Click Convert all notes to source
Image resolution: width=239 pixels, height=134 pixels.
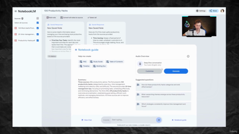pyautogui.click(x=71, y=17)
